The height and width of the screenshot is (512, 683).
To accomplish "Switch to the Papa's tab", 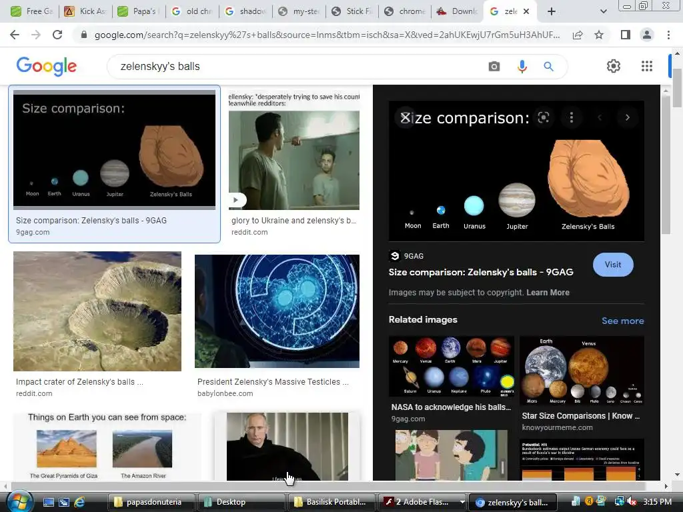I will pos(139,11).
